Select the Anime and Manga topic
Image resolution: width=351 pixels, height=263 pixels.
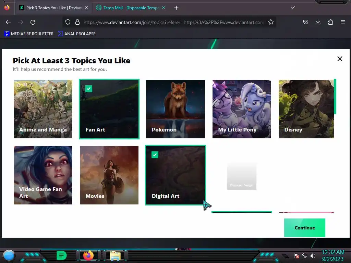tap(43, 109)
